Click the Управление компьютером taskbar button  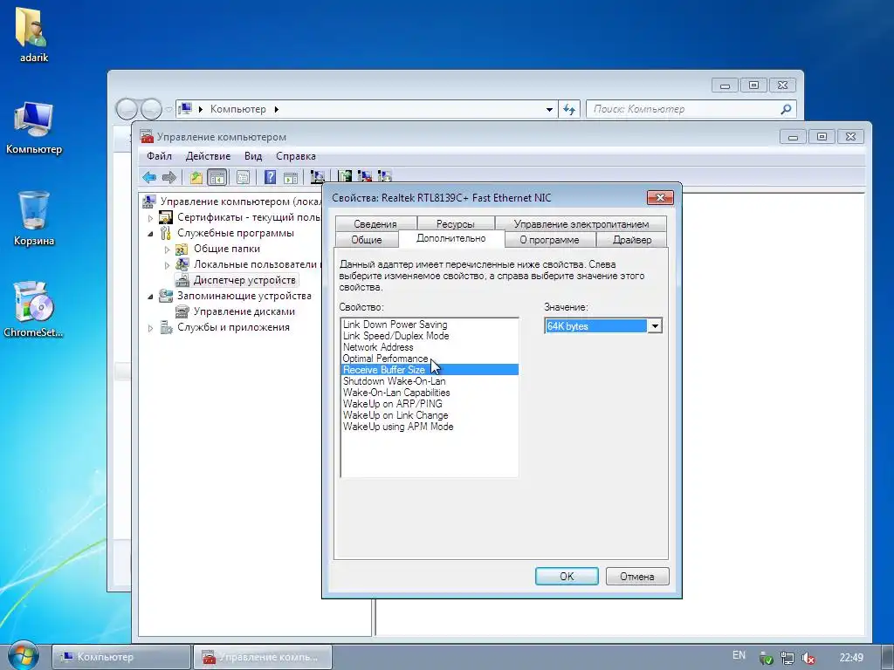262,657
